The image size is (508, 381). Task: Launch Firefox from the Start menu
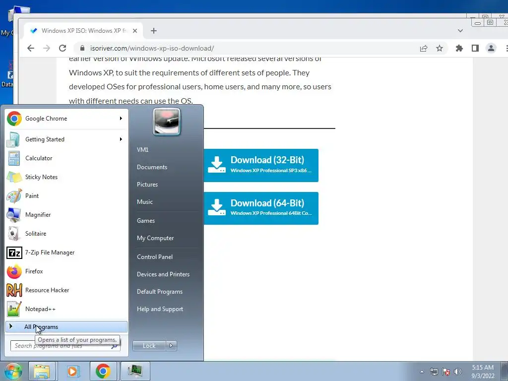click(66, 271)
